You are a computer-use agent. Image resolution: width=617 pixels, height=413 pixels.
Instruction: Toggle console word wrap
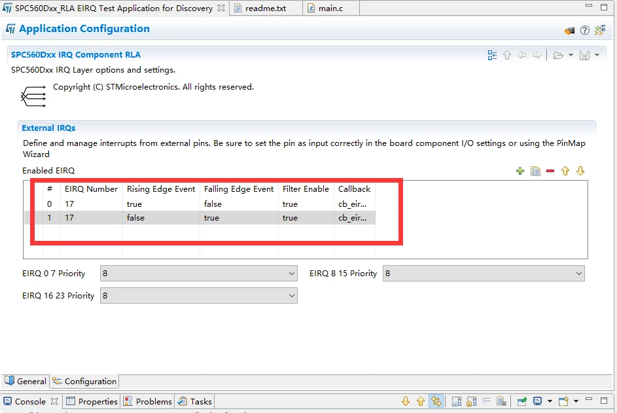(x=486, y=401)
